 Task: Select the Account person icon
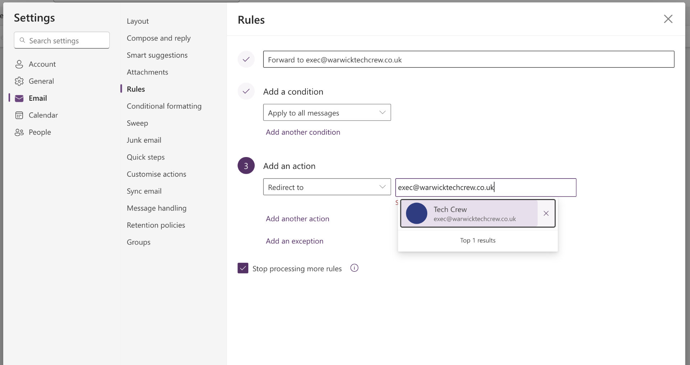click(x=19, y=64)
